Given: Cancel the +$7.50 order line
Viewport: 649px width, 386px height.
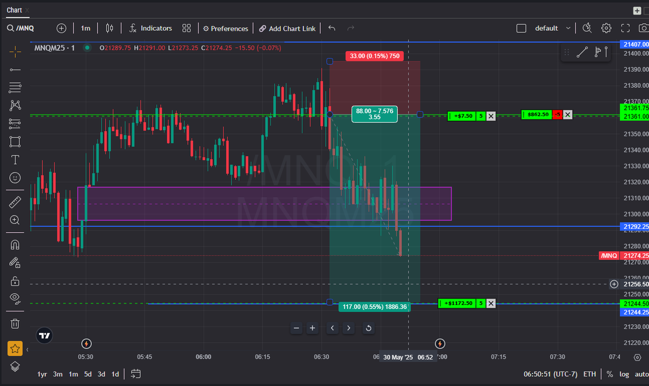Looking at the screenshot, I should (491, 116).
